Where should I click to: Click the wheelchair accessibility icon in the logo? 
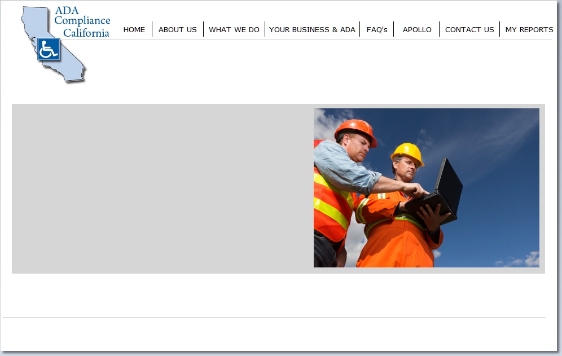[49, 50]
